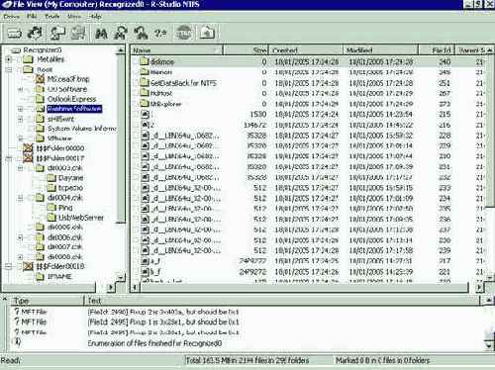
Task: Select the Outlook Express folder in the tree
Action: tap(71, 99)
